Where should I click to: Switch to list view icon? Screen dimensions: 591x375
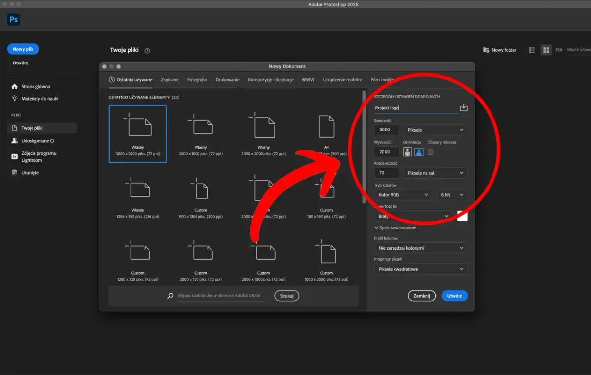pos(532,50)
